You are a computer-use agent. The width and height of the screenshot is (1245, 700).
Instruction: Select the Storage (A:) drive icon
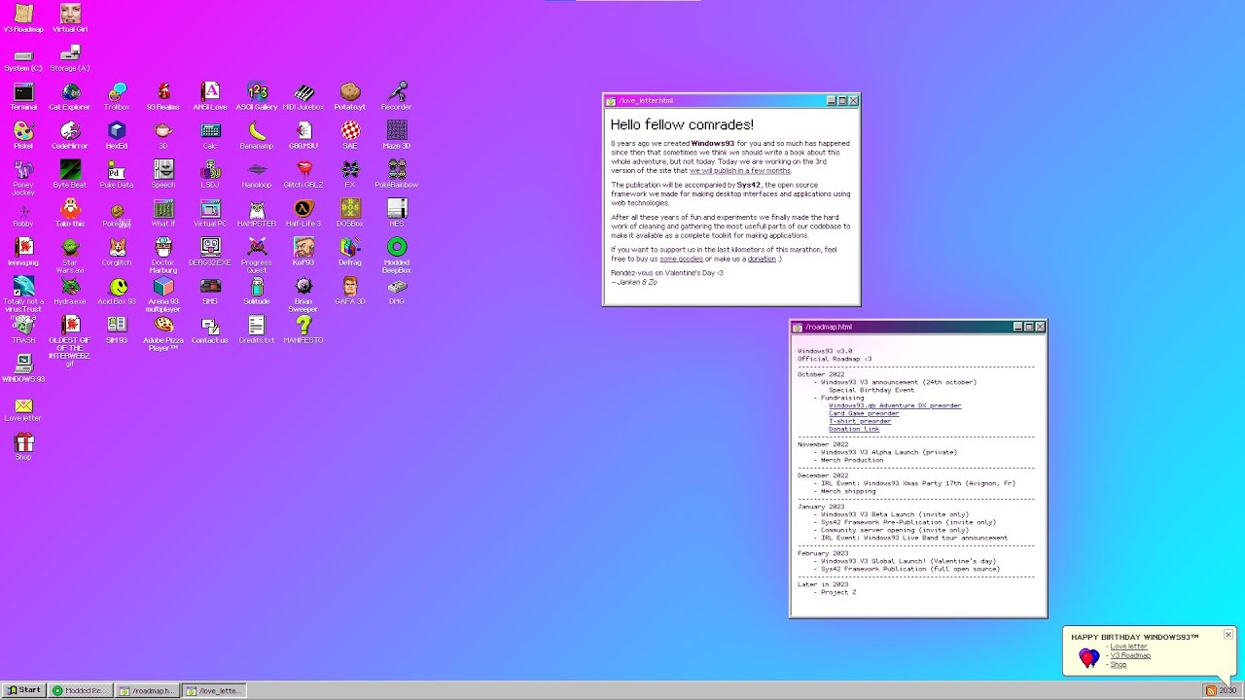70,57
